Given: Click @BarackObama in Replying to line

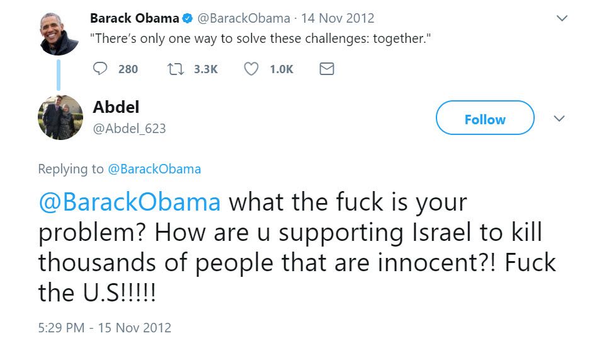Looking at the screenshot, I should (154, 169).
